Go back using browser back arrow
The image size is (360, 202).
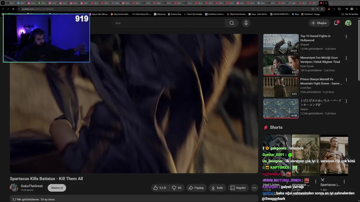[x=3, y=9]
